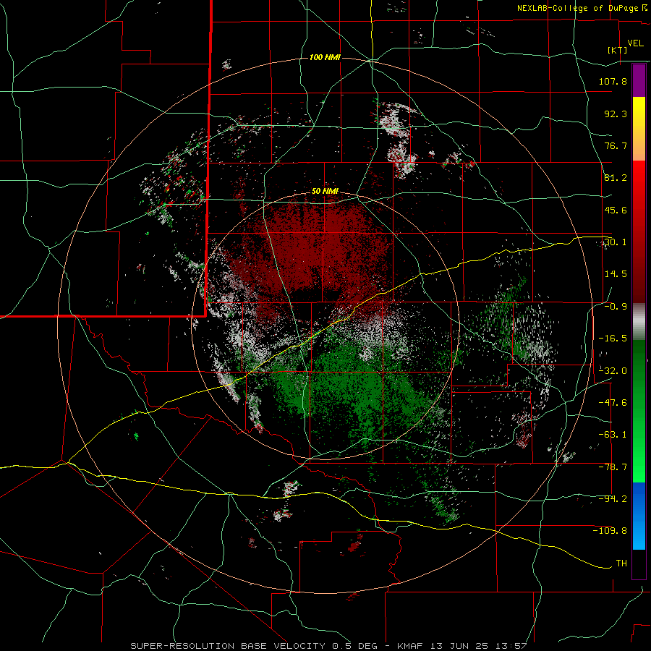Click the VEL legend title
The height and width of the screenshot is (651, 651).
click(635, 43)
